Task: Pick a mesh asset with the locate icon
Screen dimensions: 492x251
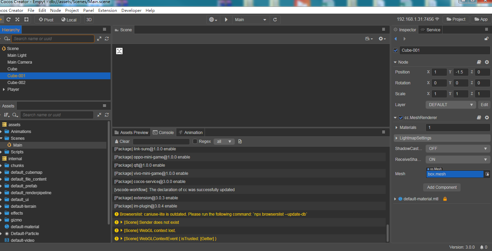Action: click(x=487, y=174)
